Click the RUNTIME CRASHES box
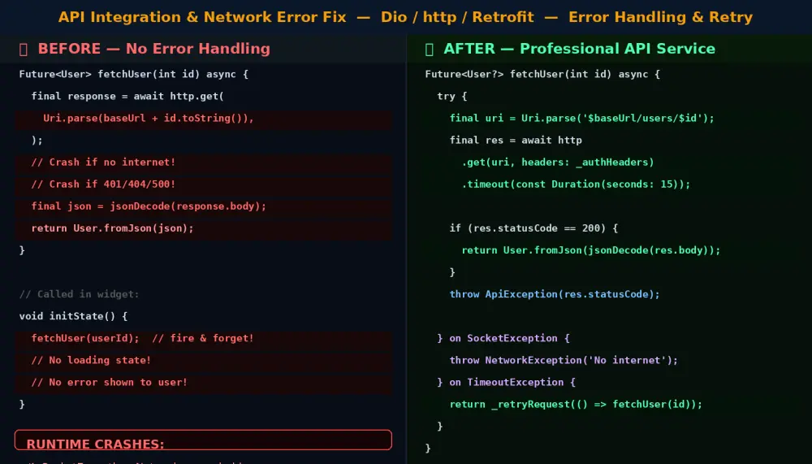812x464 pixels. tap(203, 440)
